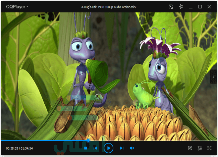The height and width of the screenshot is (157, 218).
Task: Close the QQPlayer window
Action: point(209,6)
